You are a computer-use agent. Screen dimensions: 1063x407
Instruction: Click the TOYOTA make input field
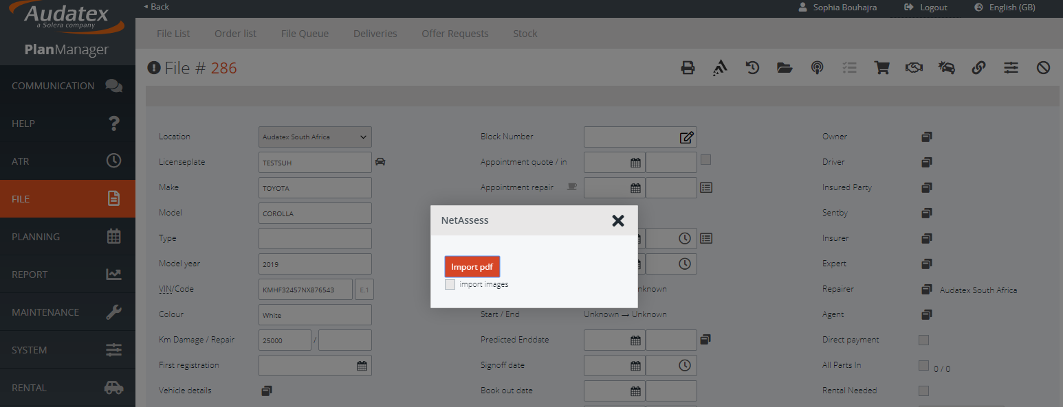[x=314, y=187]
